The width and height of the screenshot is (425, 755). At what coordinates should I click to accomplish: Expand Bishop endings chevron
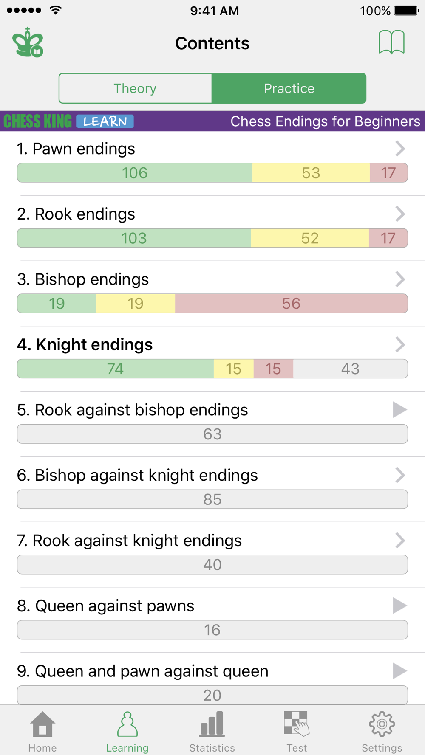tap(399, 279)
